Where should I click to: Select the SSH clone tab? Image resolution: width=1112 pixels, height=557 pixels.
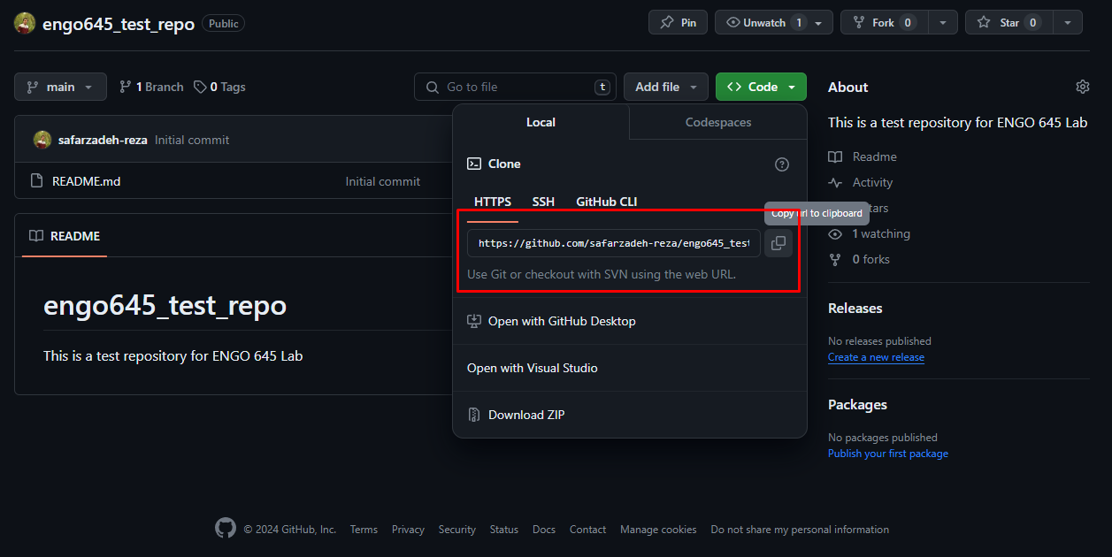543,202
